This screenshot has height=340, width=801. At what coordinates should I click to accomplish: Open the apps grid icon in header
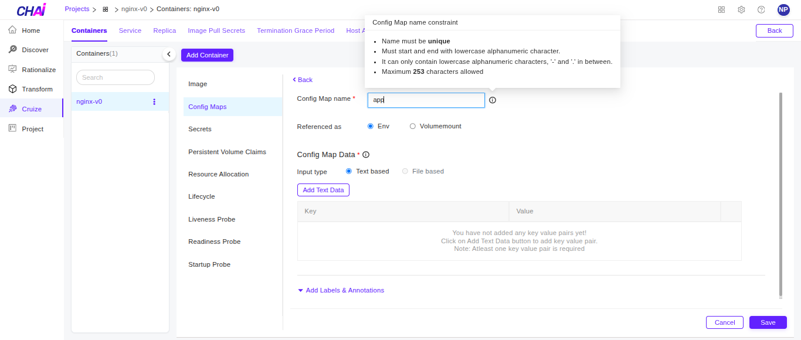point(721,9)
